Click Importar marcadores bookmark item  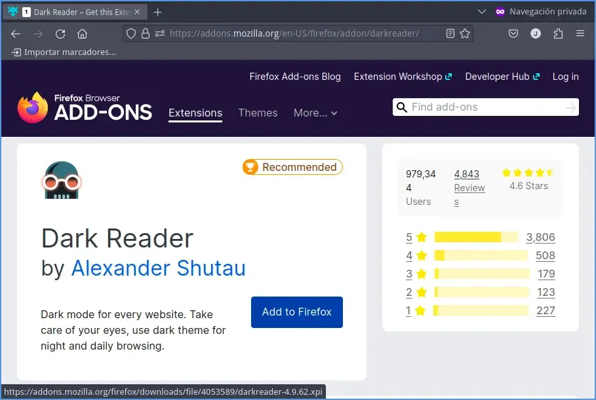tap(64, 52)
